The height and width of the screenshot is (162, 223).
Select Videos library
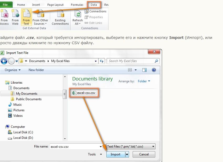click(x=15, y=116)
